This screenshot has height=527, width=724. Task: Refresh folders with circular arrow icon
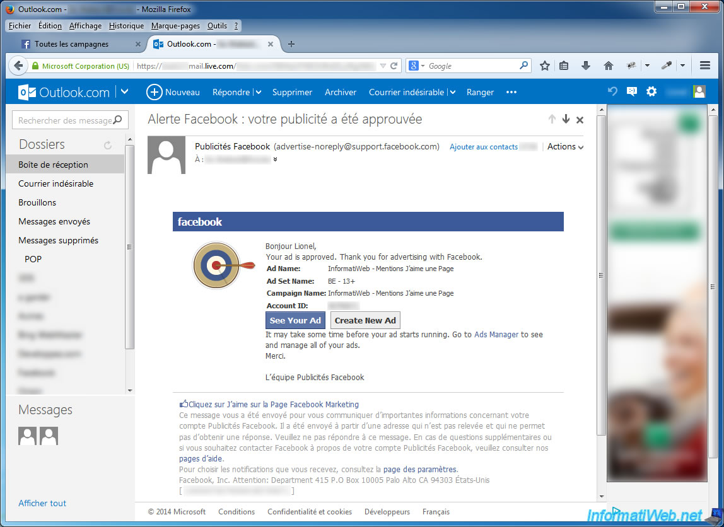(108, 146)
